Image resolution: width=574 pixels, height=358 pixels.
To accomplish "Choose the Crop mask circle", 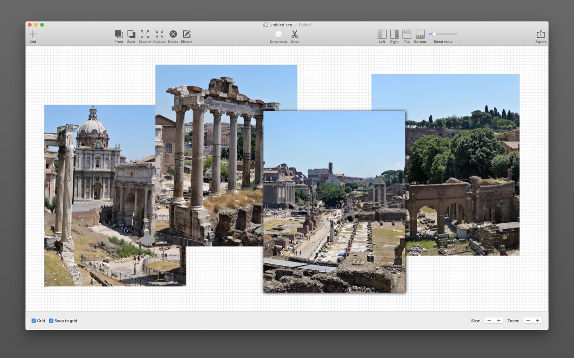I will click(278, 34).
